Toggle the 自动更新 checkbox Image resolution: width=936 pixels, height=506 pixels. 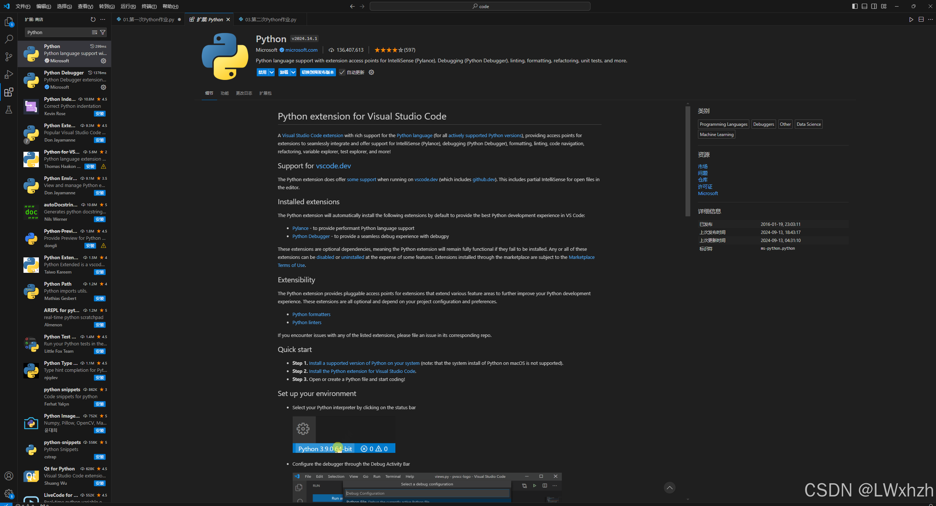342,72
